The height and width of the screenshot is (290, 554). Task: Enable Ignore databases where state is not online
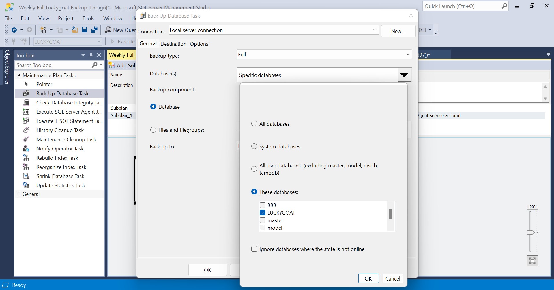[254, 249]
